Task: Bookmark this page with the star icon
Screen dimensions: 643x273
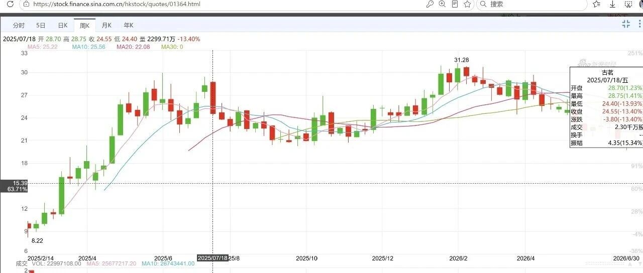Action: click(x=467, y=4)
